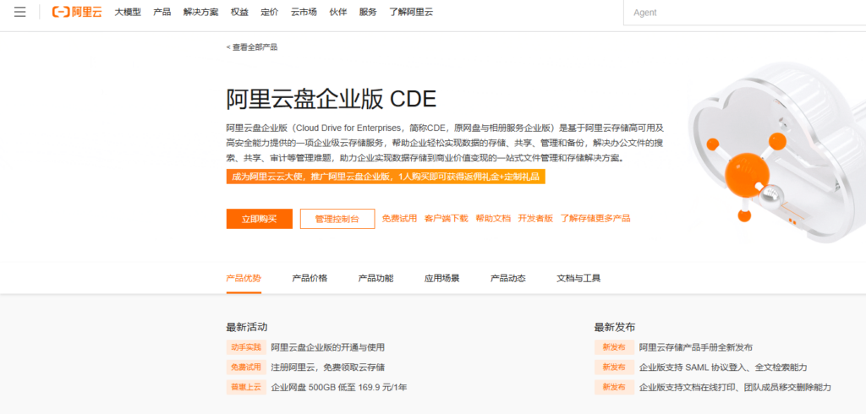Open the 客户端下载 link

[447, 219]
